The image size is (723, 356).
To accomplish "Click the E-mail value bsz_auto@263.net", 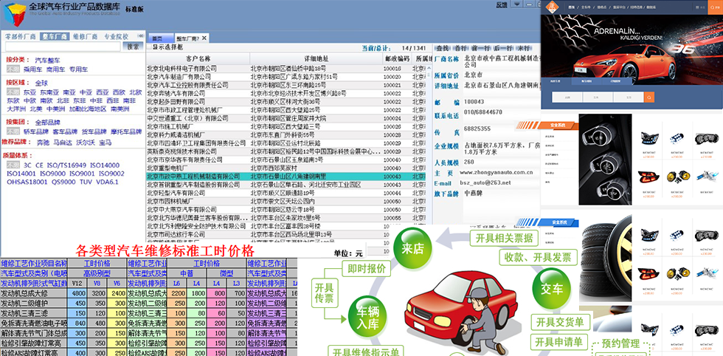I will point(485,182).
